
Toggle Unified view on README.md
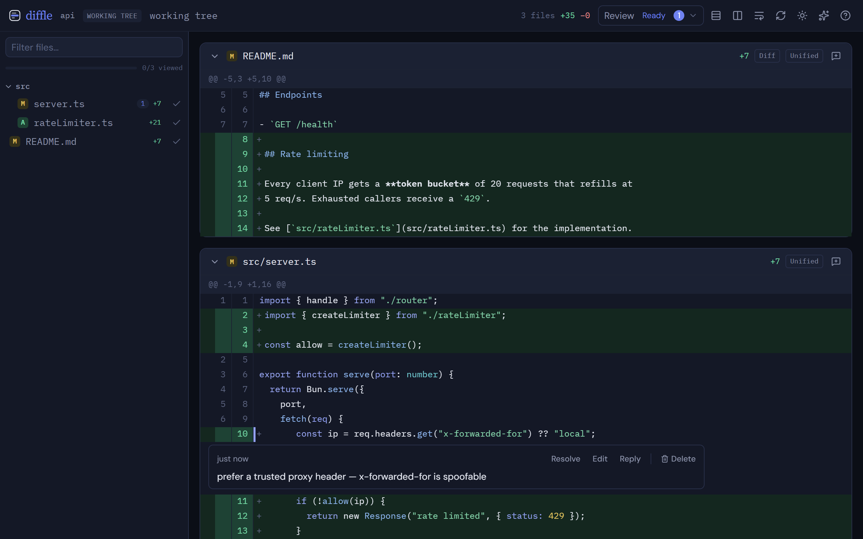804,56
